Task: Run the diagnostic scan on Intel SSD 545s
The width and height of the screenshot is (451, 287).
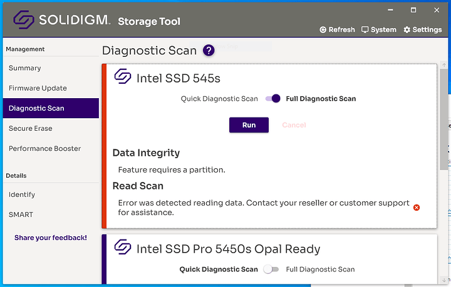Action: (x=249, y=125)
